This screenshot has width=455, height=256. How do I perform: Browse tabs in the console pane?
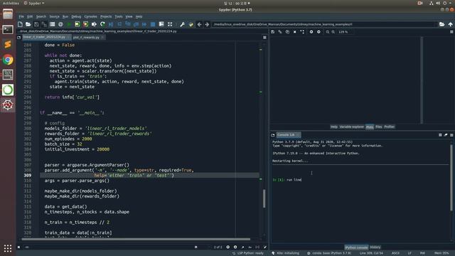click(273, 135)
